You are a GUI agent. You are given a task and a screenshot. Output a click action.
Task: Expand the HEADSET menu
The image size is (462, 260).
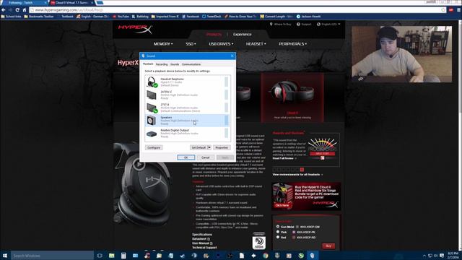[x=256, y=44]
